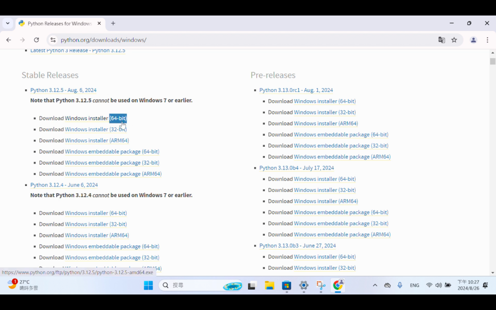Open File Explorer from taskbar
Screen dimensions: 496x310
tap(269, 285)
